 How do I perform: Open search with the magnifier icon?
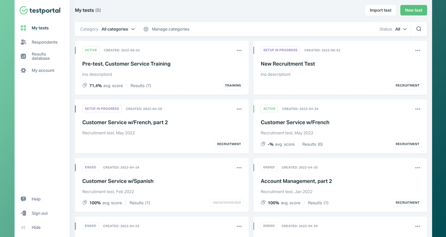click(419, 29)
